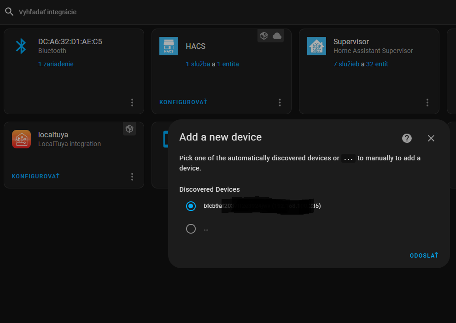Open the localtuya card three-dot menu

(132, 176)
